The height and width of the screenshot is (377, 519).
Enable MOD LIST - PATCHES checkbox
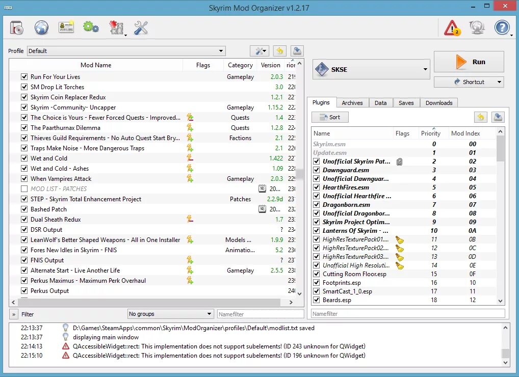coord(24,189)
